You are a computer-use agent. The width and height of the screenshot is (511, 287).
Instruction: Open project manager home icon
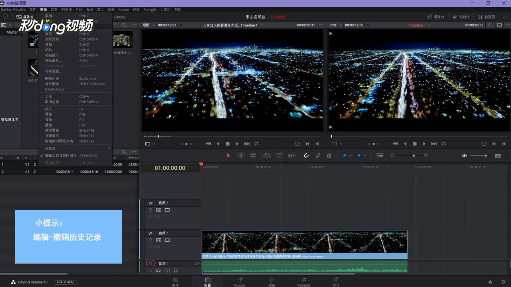[x=490, y=282]
